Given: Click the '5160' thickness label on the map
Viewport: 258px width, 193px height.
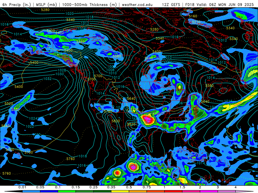Looking at the screenshot, I should pyautogui.click(x=193, y=16).
